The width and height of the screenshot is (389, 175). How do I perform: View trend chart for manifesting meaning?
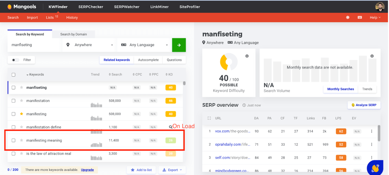click(x=96, y=145)
